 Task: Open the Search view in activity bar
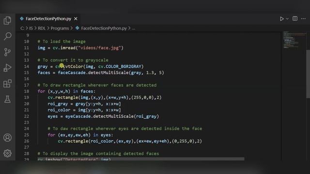click(x=8, y=36)
